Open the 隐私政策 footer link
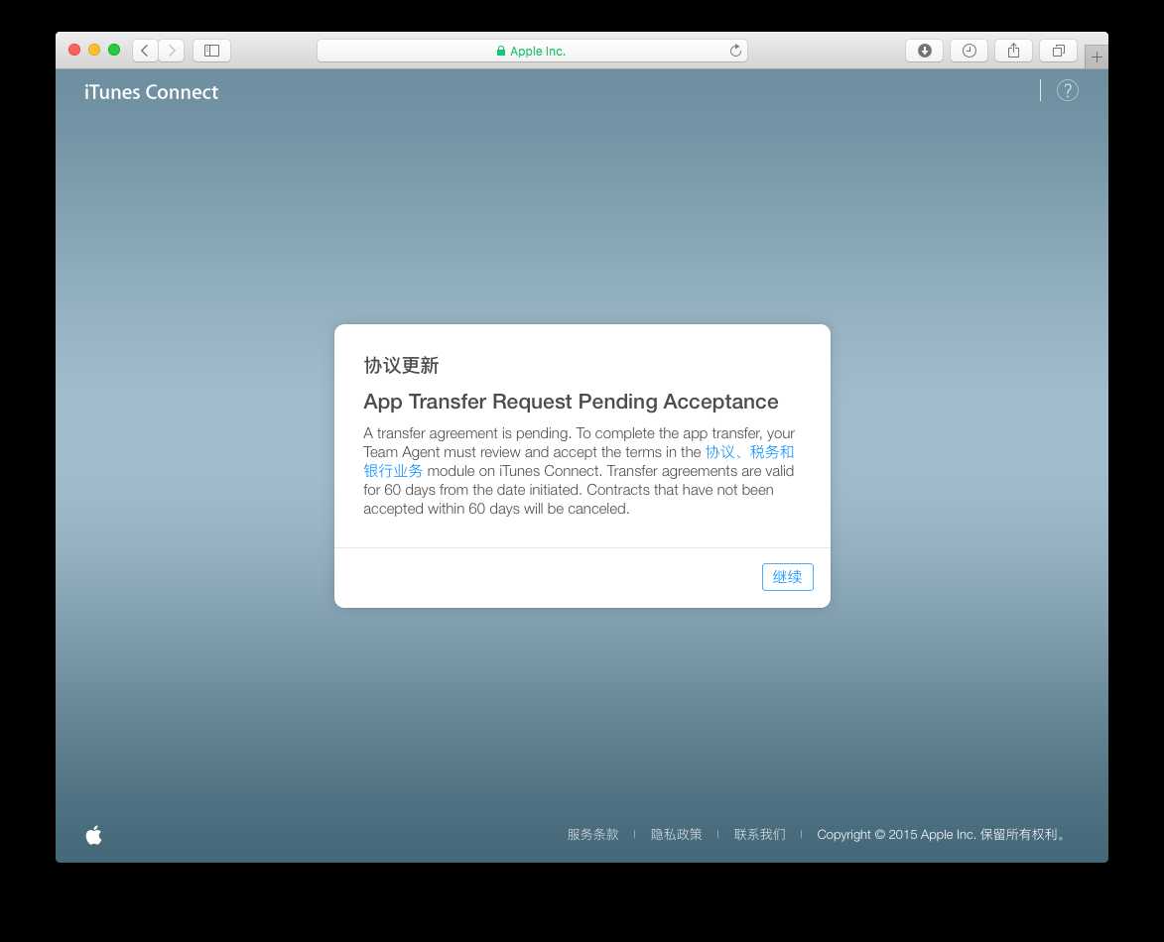Viewport: 1164px width, 942px height. coord(677,835)
